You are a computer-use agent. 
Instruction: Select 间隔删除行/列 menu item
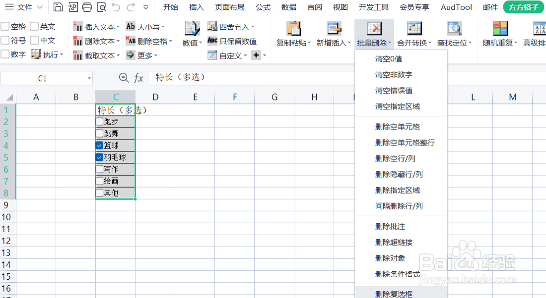401,206
